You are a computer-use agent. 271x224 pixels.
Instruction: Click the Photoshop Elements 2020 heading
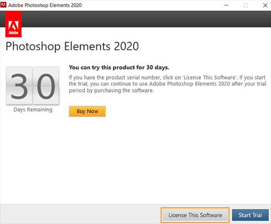[x=72, y=46]
